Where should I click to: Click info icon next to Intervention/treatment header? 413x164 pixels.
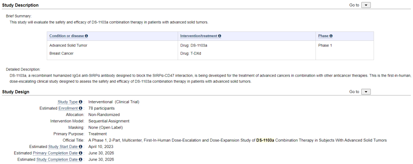point(220,36)
